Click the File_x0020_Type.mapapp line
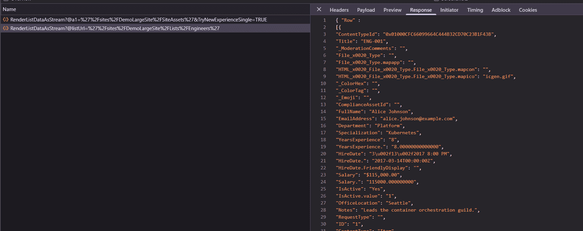This screenshot has height=231, width=583. click(375, 62)
